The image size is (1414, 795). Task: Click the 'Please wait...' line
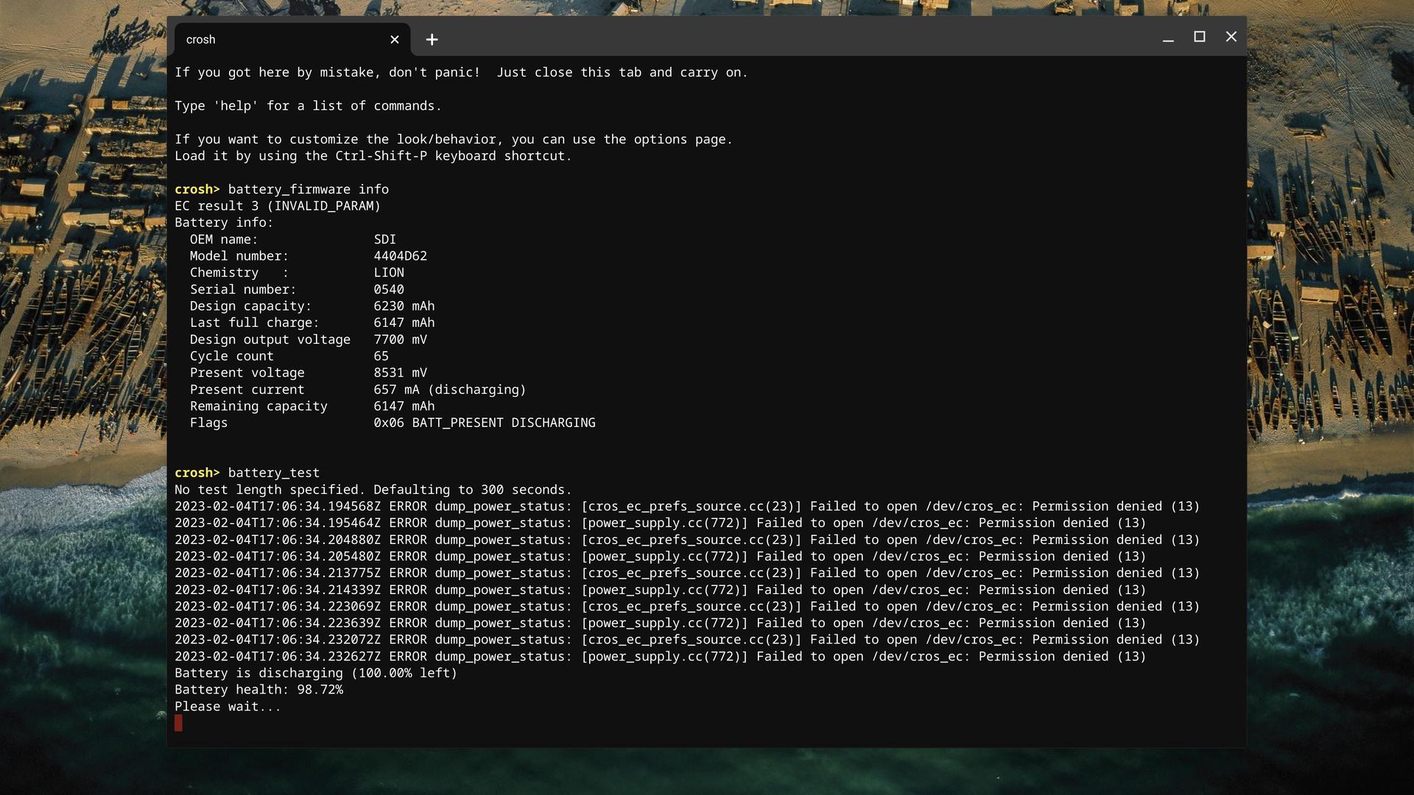(228, 707)
